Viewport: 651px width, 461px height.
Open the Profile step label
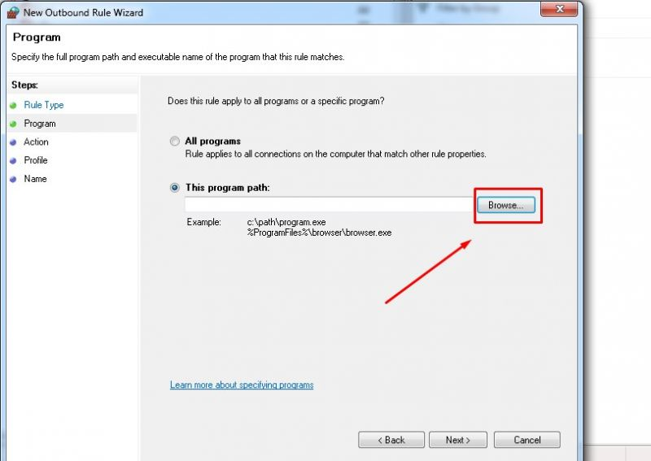(36, 161)
